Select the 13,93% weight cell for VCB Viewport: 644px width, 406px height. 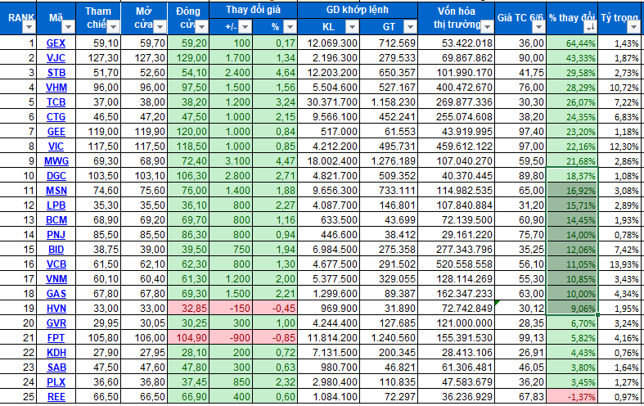(620, 264)
